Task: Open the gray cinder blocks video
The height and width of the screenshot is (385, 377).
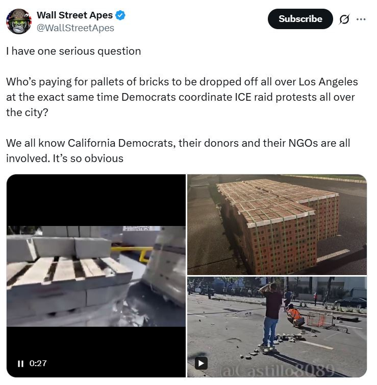Action: pos(96,276)
